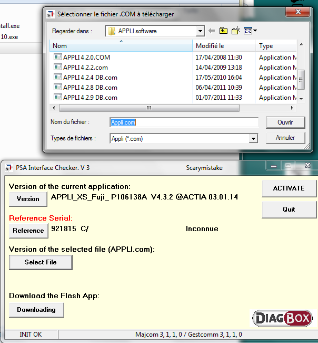Viewport: 318px width, 343px height.
Task: Click the 'Nom du fichier' input field
Action: click(184, 122)
